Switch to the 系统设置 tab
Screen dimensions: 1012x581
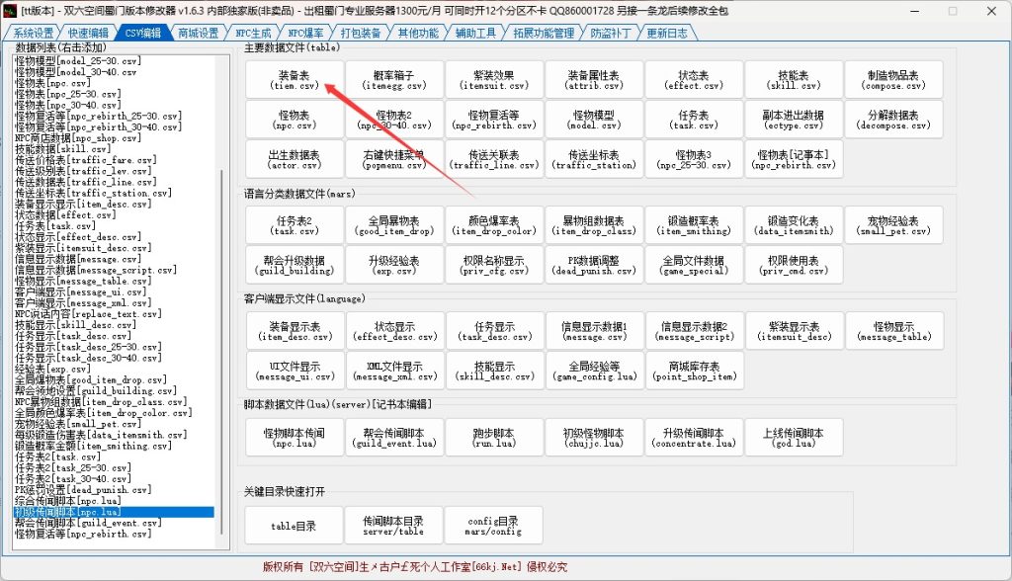(x=33, y=33)
